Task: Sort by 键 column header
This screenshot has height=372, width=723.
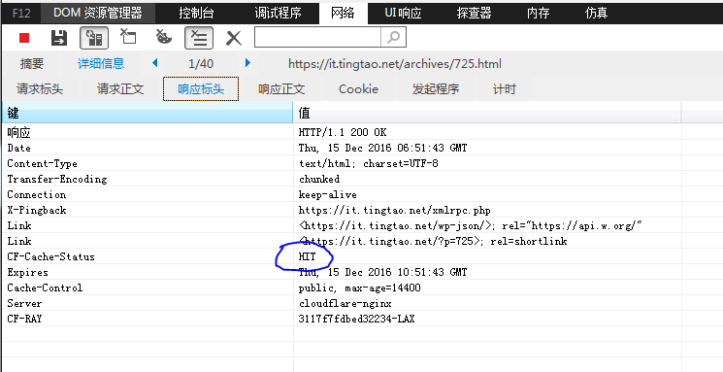Action: 148,113
